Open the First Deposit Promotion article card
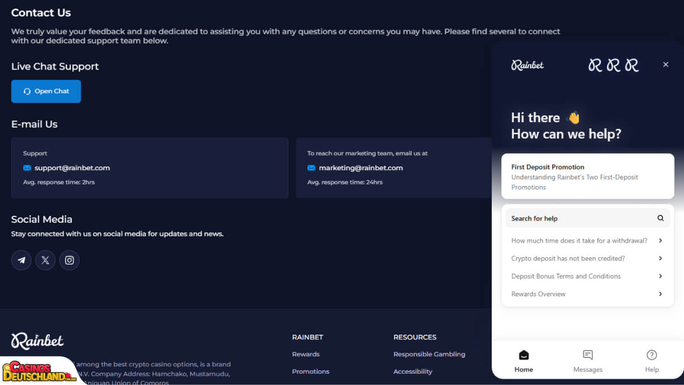 click(x=588, y=176)
